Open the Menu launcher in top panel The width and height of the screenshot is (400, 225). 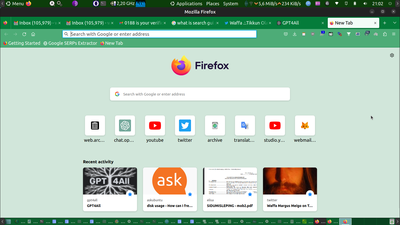click(15, 3)
